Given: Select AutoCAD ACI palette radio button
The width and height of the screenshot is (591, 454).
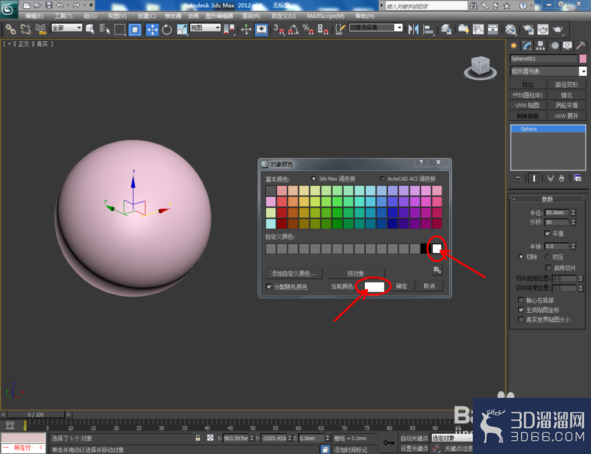Looking at the screenshot, I should click(x=382, y=179).
